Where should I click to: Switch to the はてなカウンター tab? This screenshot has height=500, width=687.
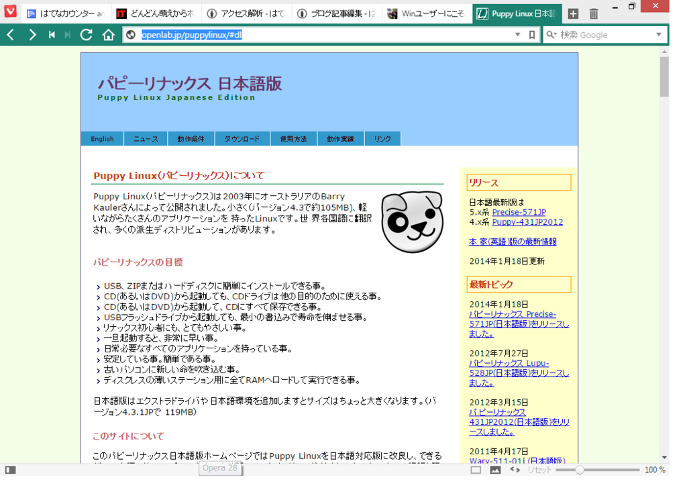[66, 13]
